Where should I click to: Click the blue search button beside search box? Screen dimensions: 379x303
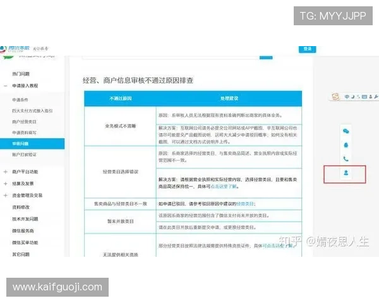(266, 57)
